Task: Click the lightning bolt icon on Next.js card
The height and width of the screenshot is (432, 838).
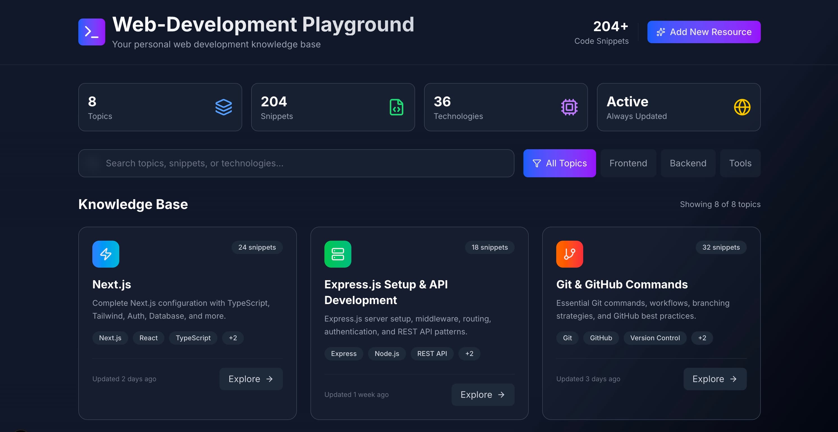Action: pos(106,254)
